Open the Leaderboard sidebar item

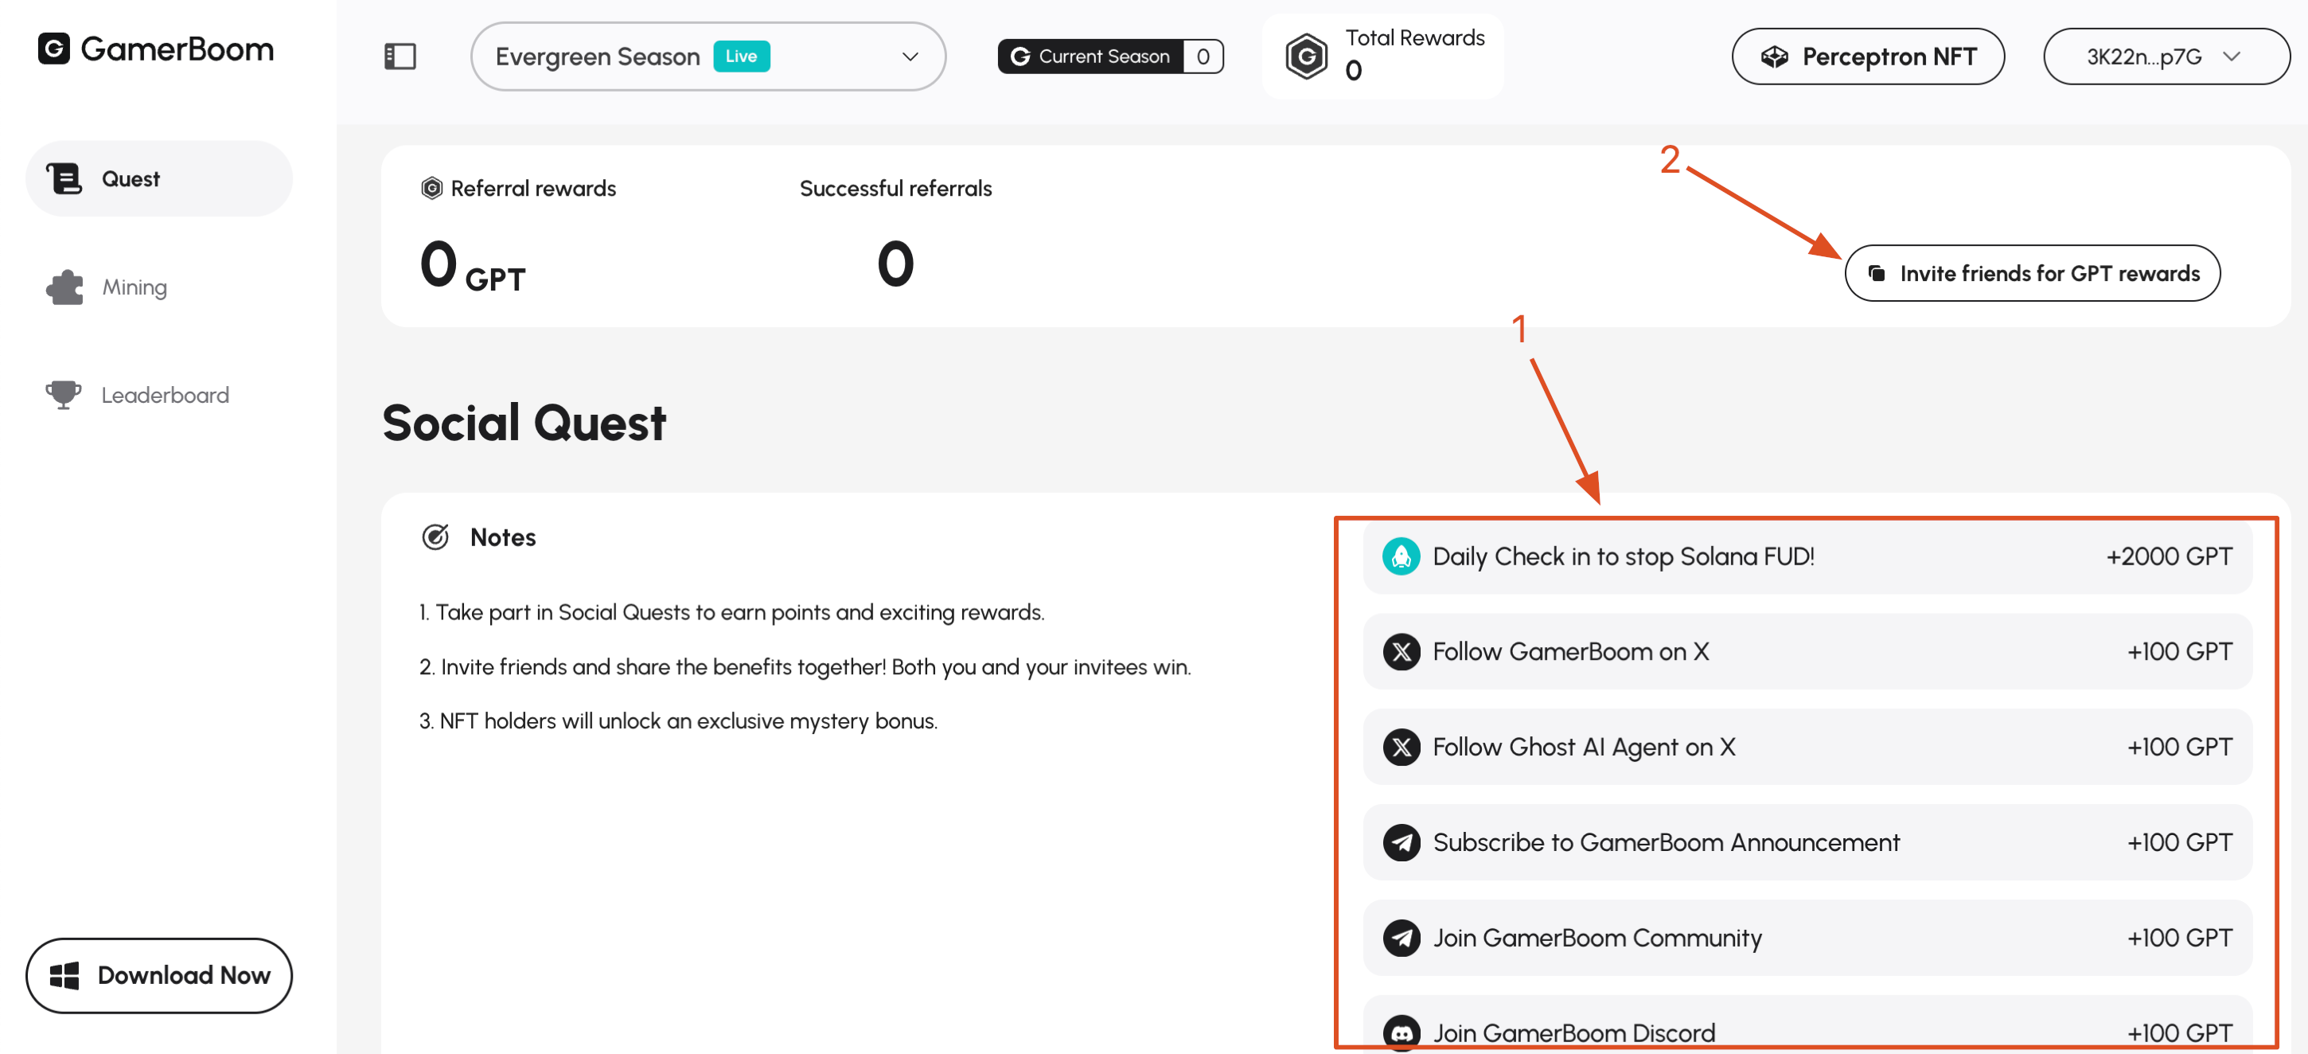tap(158, 395)
